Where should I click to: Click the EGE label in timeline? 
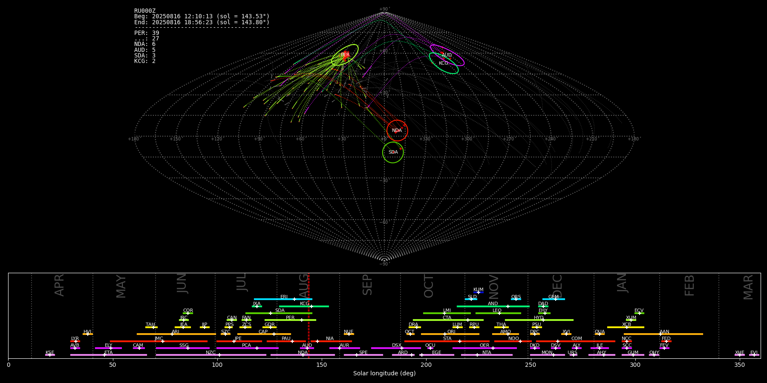[x=437, y=353]
